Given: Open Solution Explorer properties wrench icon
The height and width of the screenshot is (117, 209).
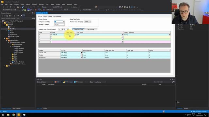Looking at the screenshot, I should coord(21,16).
